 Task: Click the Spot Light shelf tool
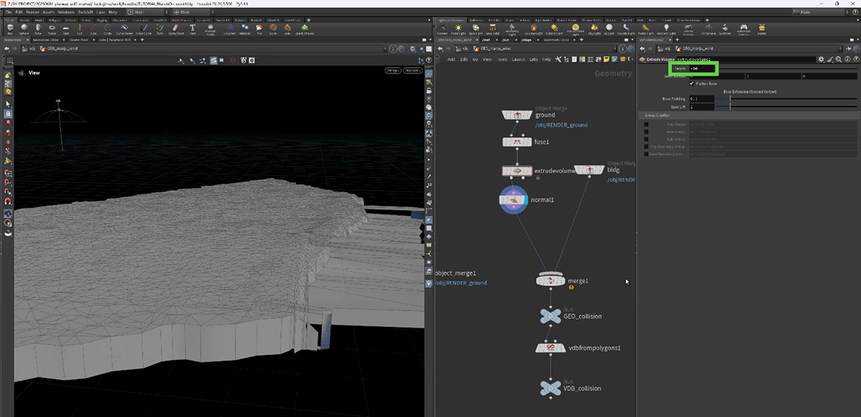[476, 29]
